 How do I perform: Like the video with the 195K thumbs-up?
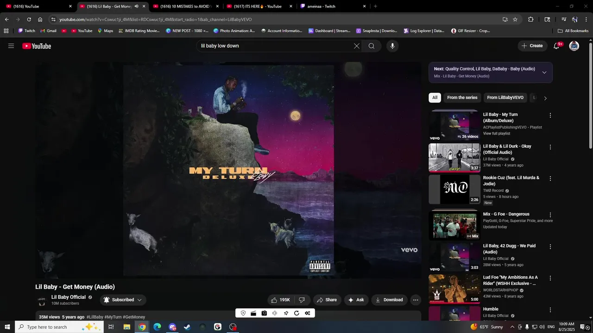coord(280,300)
